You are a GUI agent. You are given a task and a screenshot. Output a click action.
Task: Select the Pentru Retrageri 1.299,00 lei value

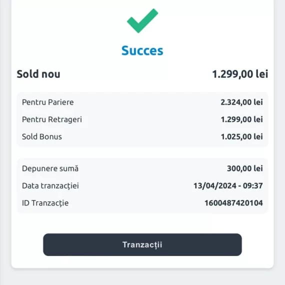[x=241, y=119]
